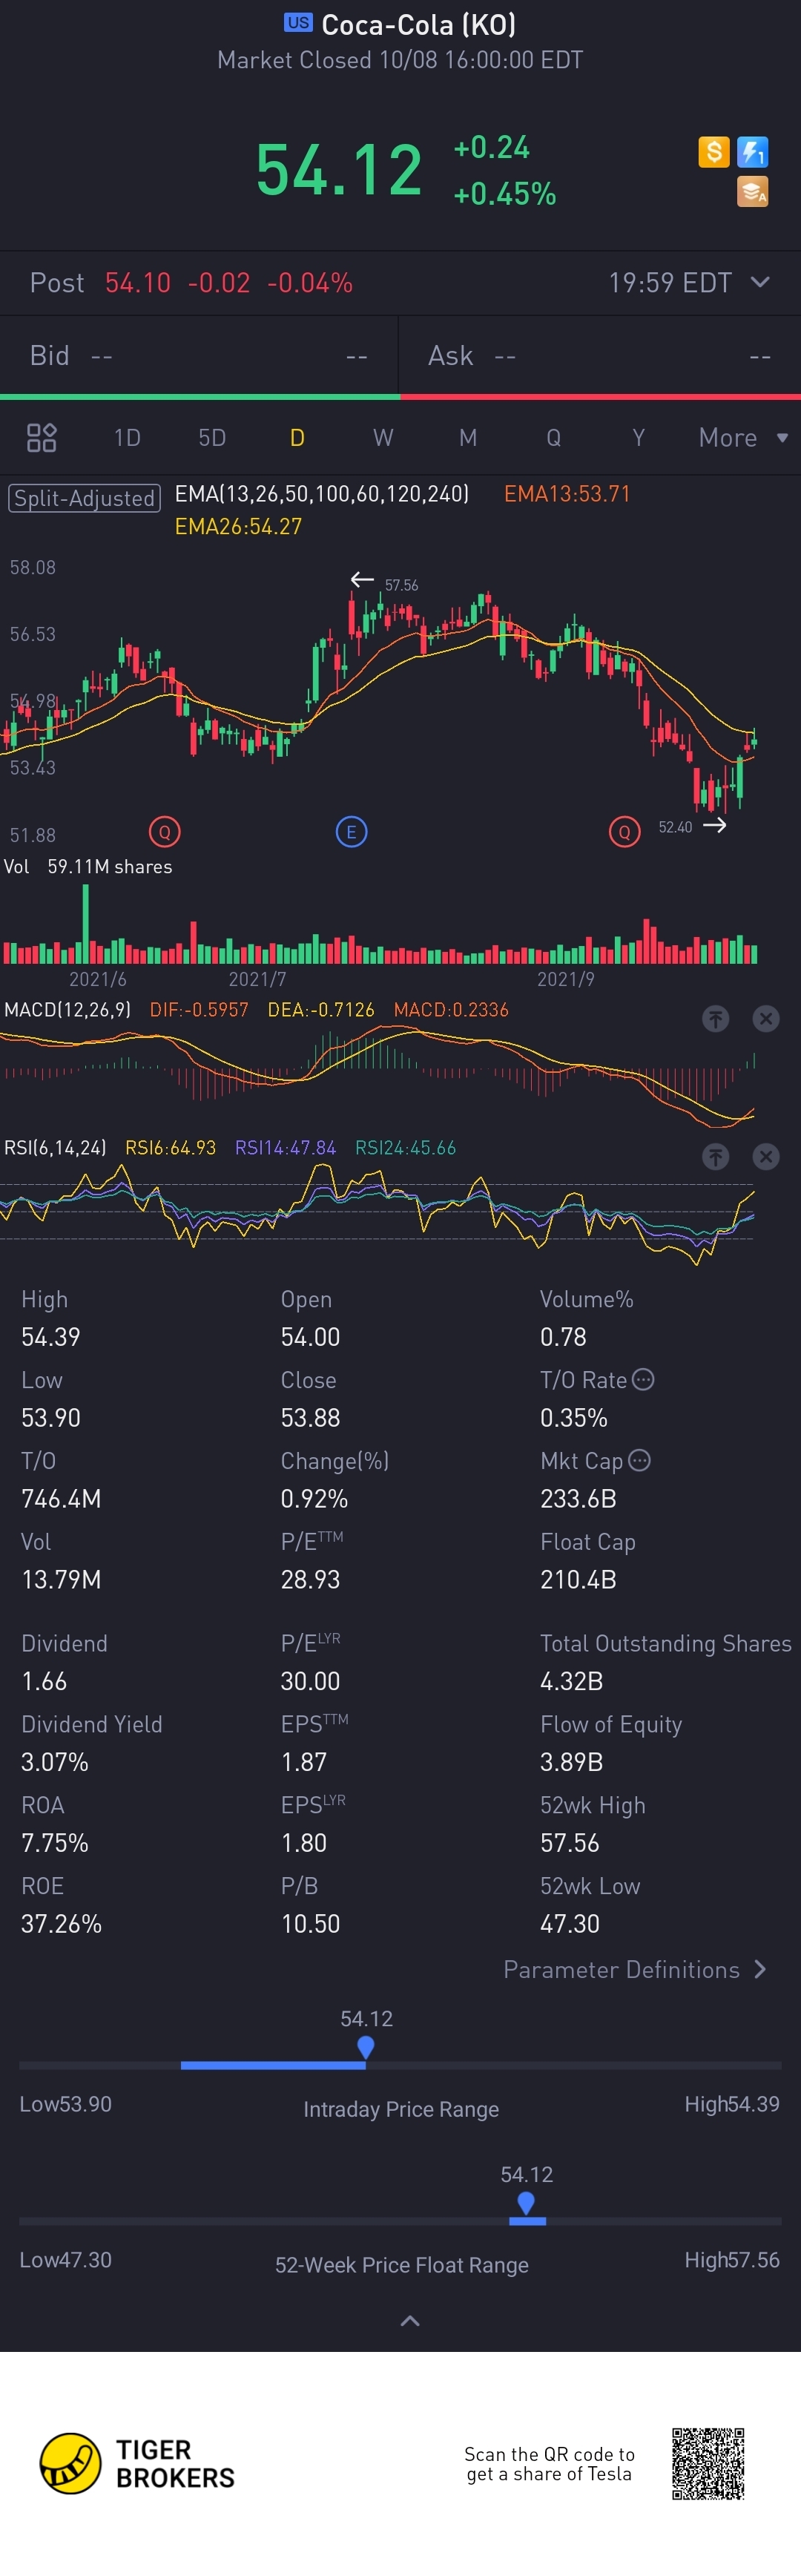Open the chart layout grid icon
The height and width of the screenshot is (2576, 801).
[41, 437]
